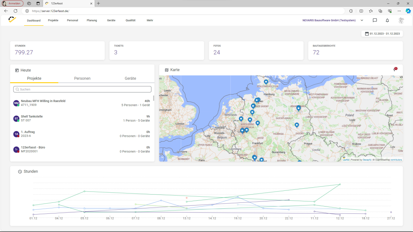Open the Bautagesberichte stat card
413x232 pixels.
[x=355, y=51]
